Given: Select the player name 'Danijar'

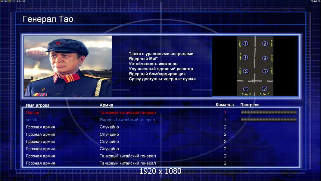Looking at the screenshot, I should [33, 113].
